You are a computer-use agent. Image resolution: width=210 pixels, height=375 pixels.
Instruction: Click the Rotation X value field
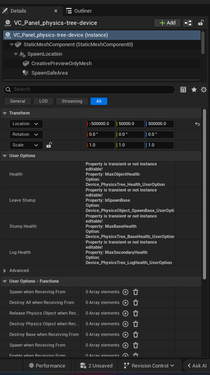click(x=100, y=134)
